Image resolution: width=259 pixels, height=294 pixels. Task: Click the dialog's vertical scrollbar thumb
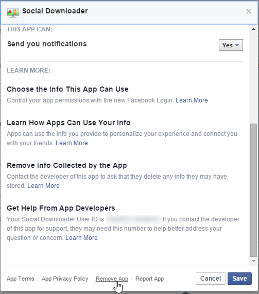click(x=253, y=190)
